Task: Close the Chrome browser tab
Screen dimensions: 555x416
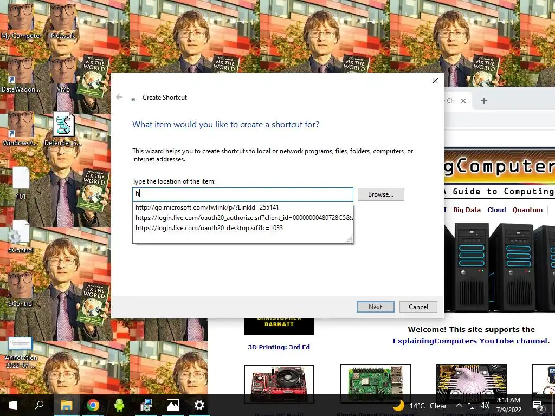Action: (x=463, y=101)
